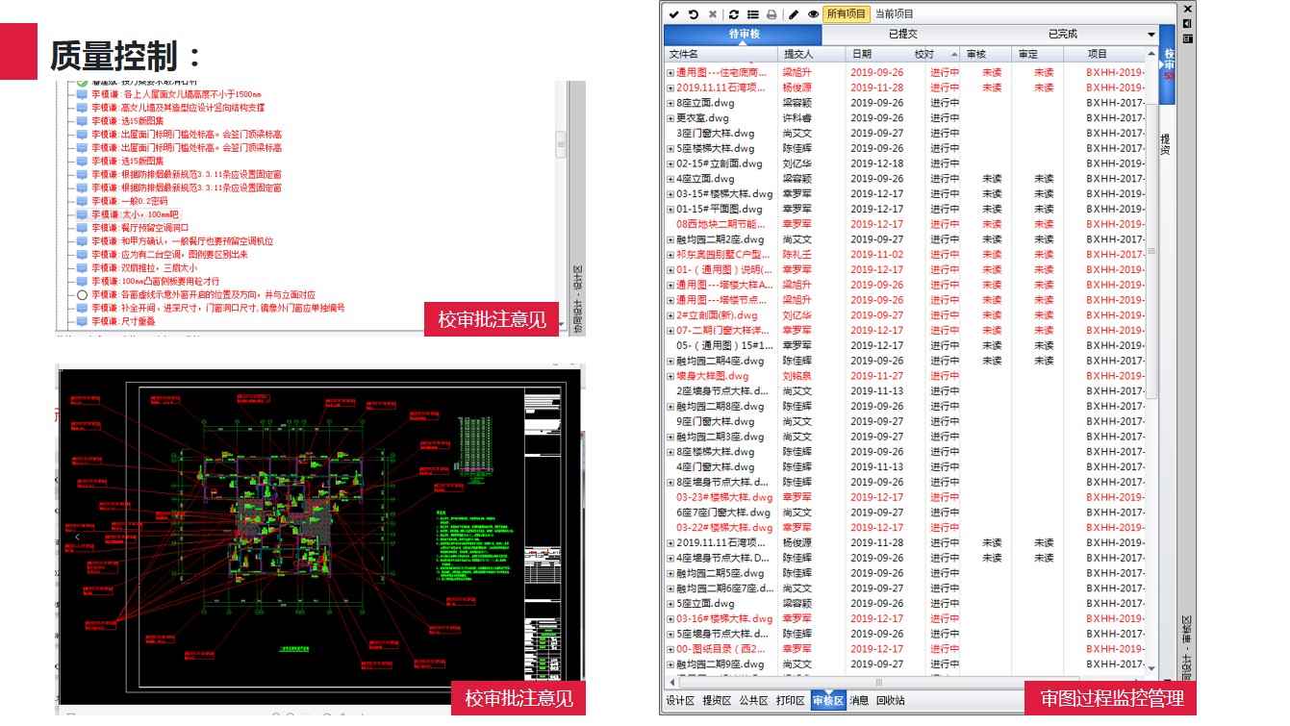The image size is (1290, 726).
Task: Click the printer icon in review toolbar
Action: (x=771, y=14)
